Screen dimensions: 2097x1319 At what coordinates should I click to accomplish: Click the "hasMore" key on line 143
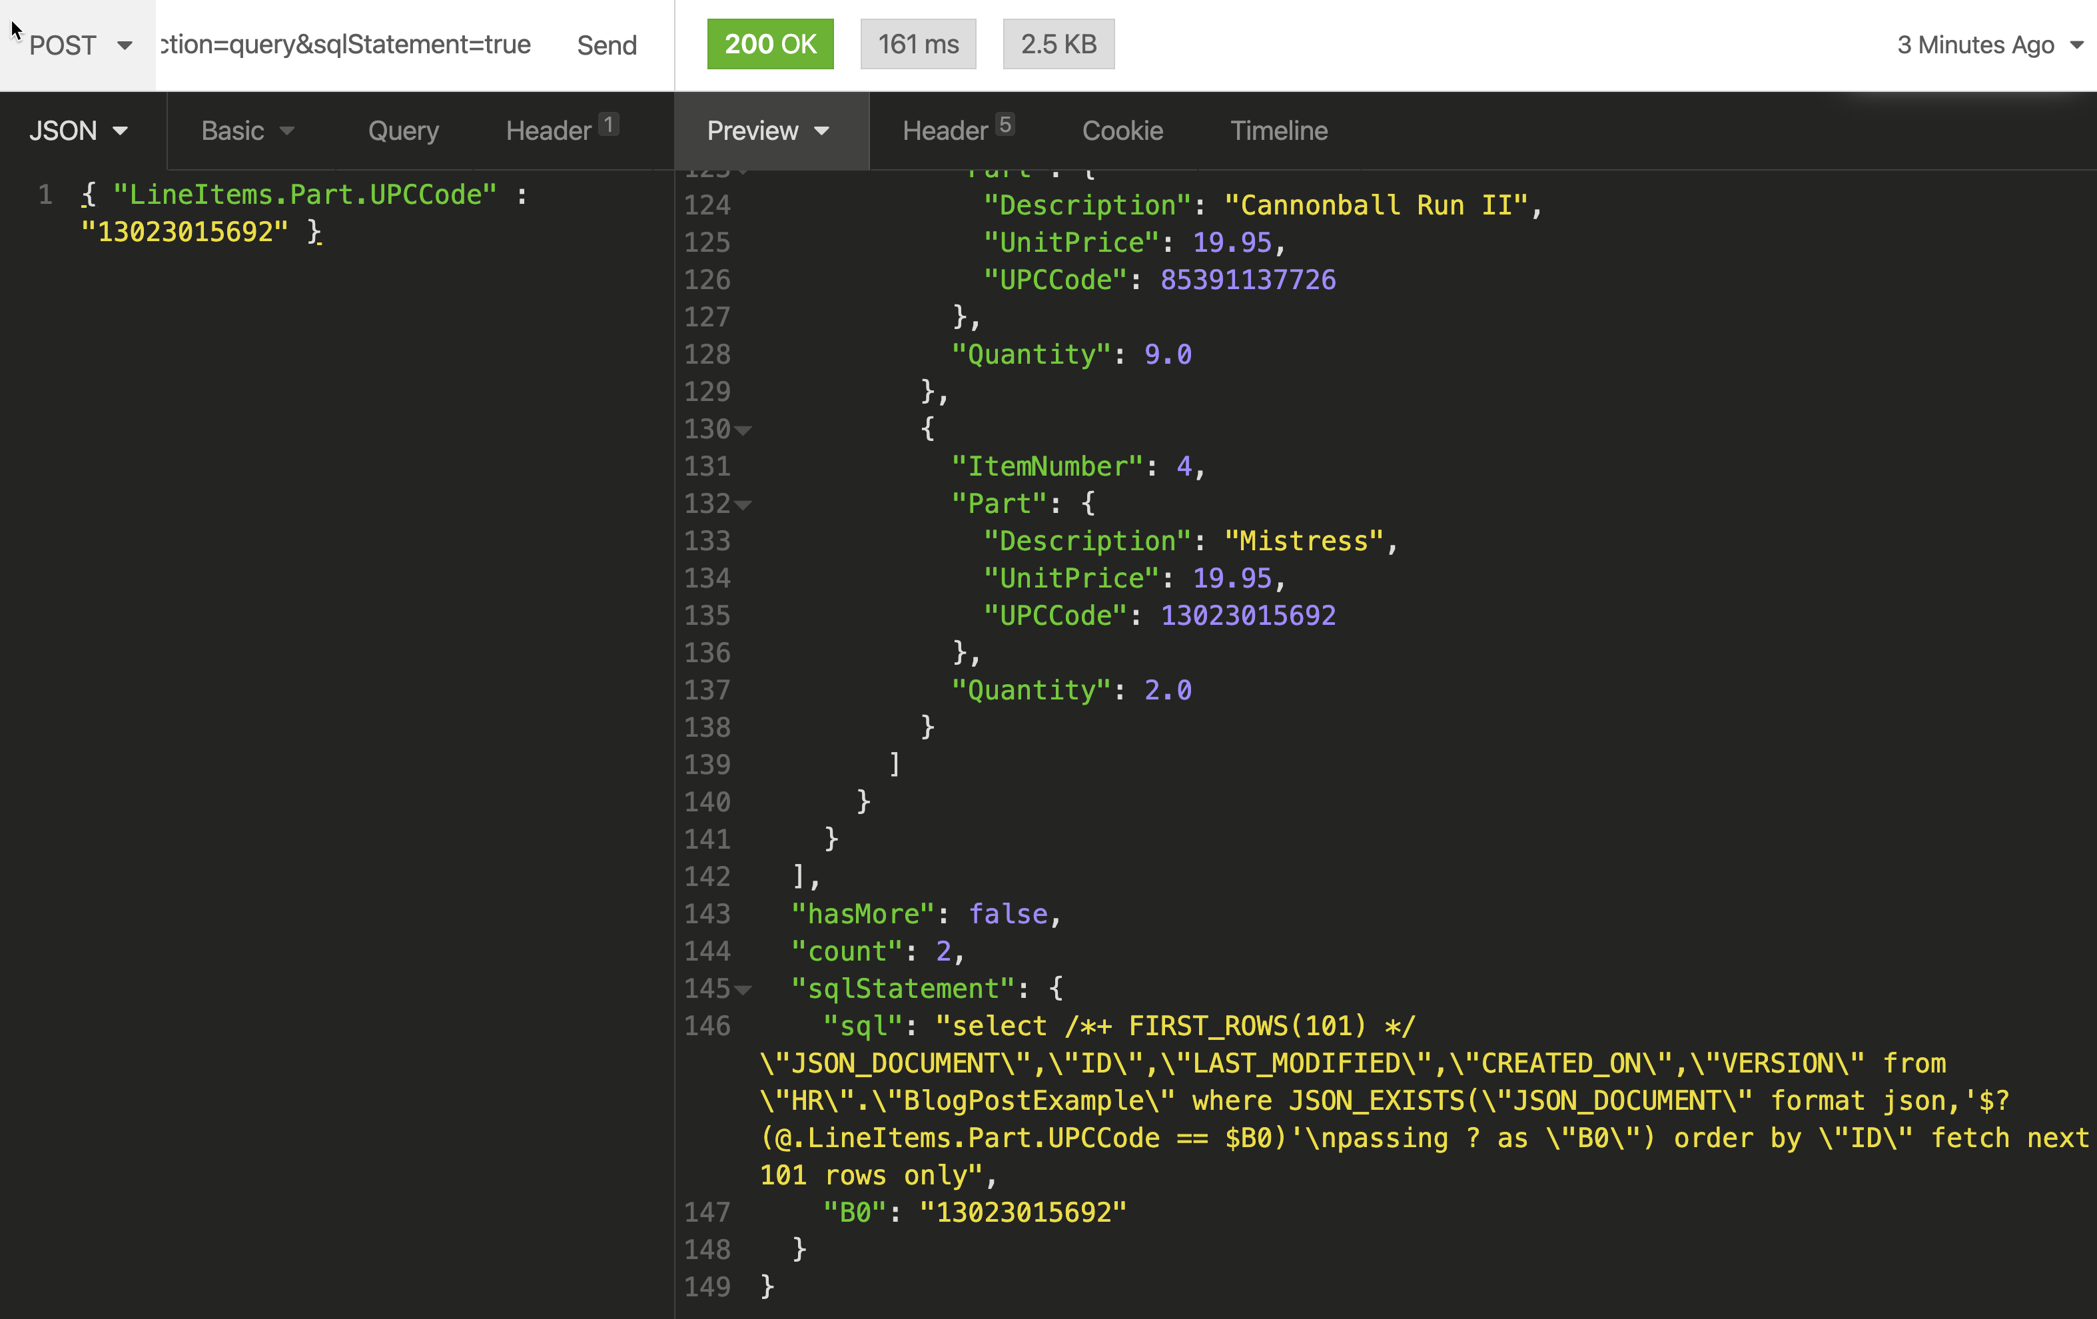tap(862, 915)
